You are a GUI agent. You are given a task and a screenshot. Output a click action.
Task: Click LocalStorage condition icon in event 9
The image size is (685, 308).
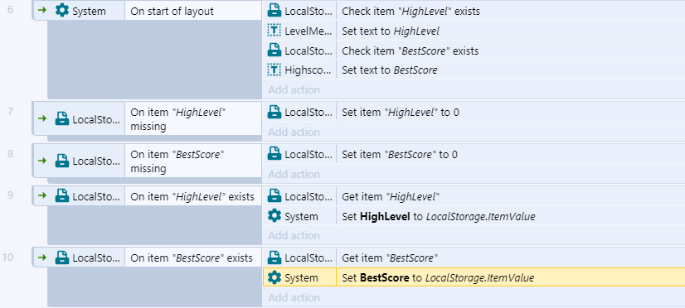pos(62,196)
